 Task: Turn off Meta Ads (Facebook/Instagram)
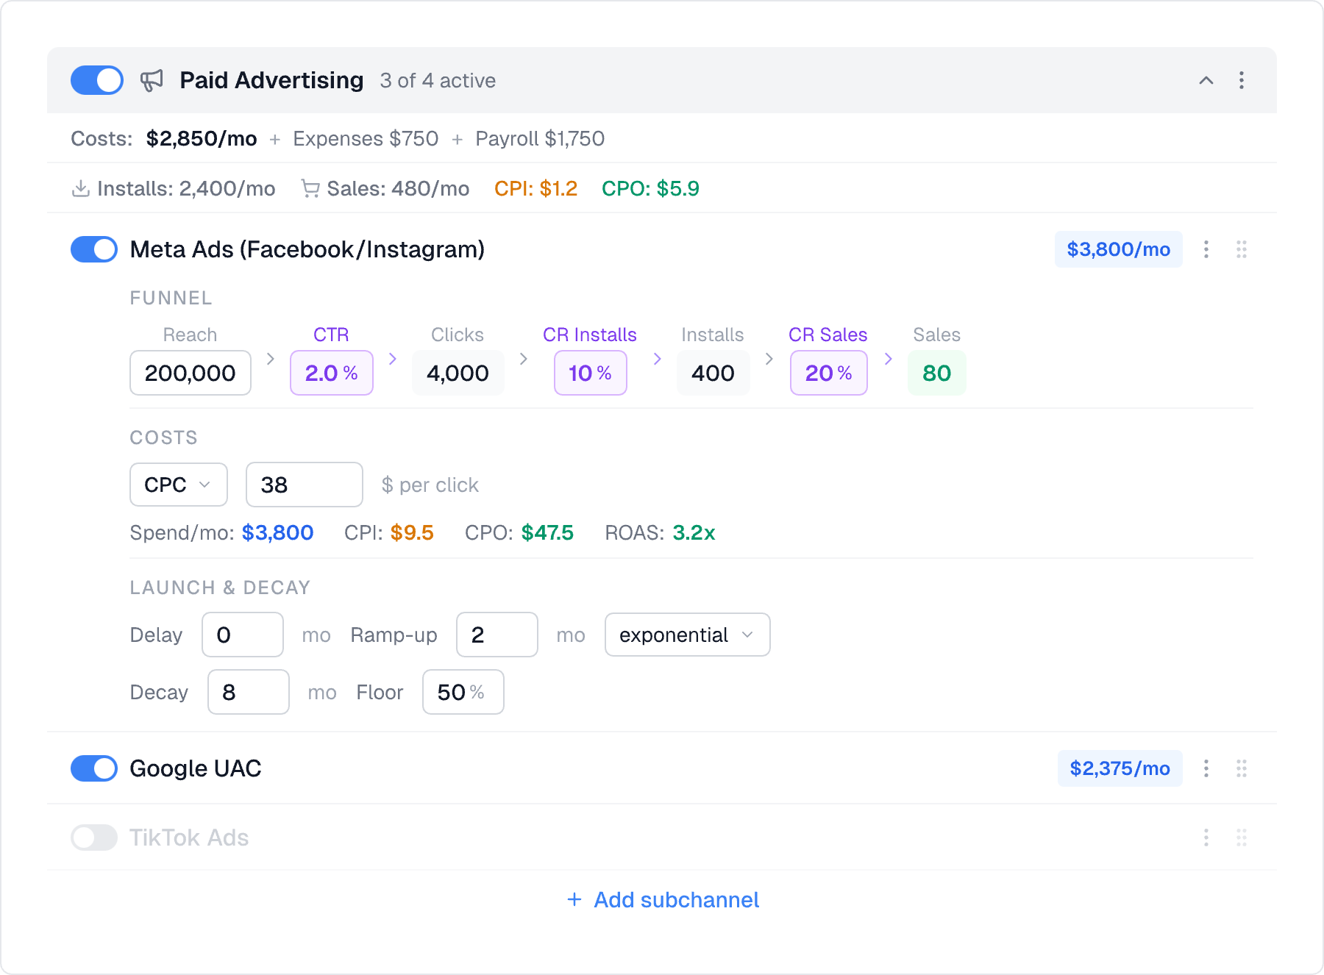(x=93, y=249)
